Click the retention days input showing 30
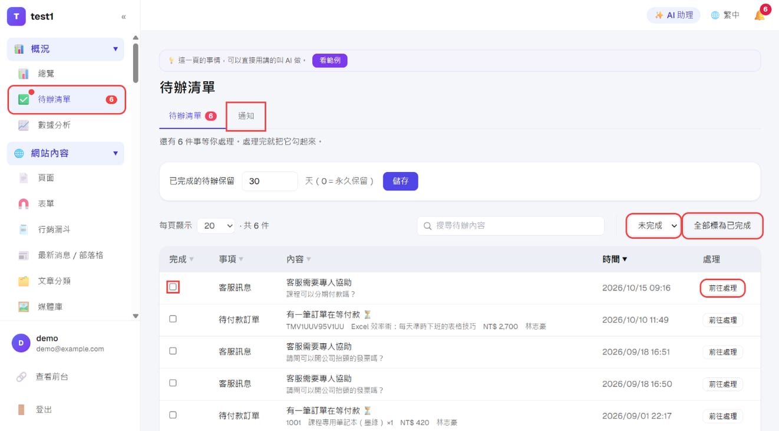Screen dimensions: 779x431 [x=269, y=181]
